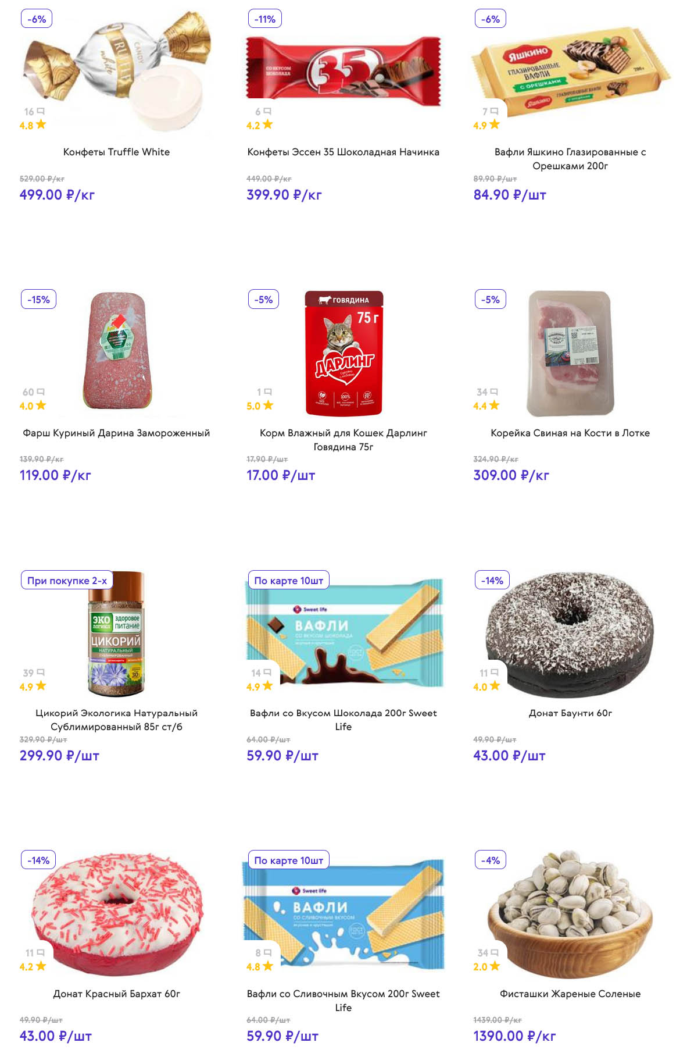Click the -11% badge on Эссен candy
Viewport: 687px width, 1053px height.
[264, 19]
